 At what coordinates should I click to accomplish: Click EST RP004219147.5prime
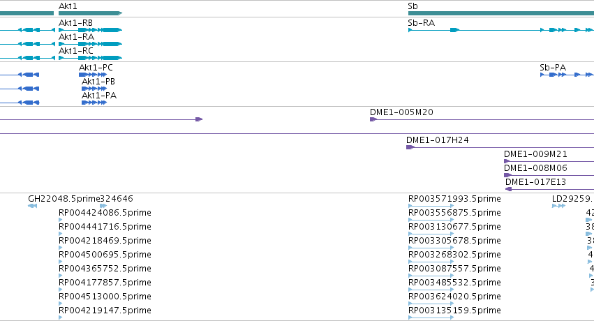click(x=105, y=311)
